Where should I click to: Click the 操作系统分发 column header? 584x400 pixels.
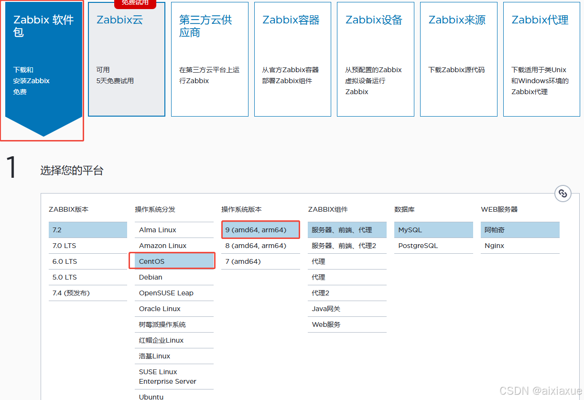pyautogui.click(x=155, y=209)
